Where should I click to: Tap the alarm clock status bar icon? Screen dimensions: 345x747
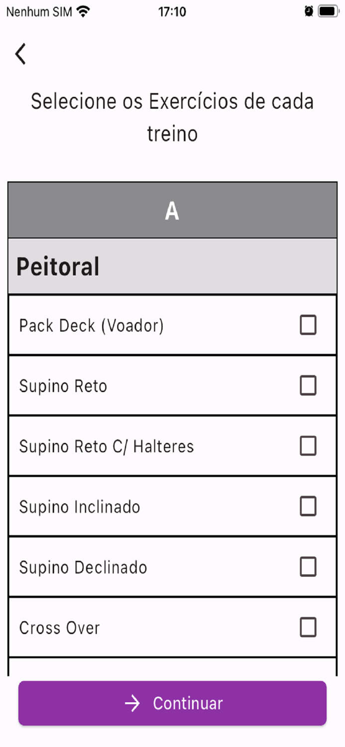[309, 11]
